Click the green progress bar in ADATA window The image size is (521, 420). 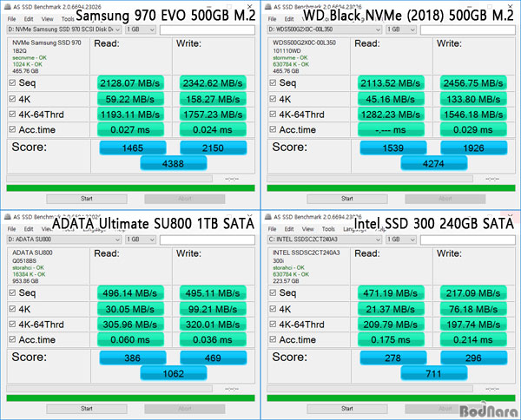pyautogui.click(x=130, y=397)
